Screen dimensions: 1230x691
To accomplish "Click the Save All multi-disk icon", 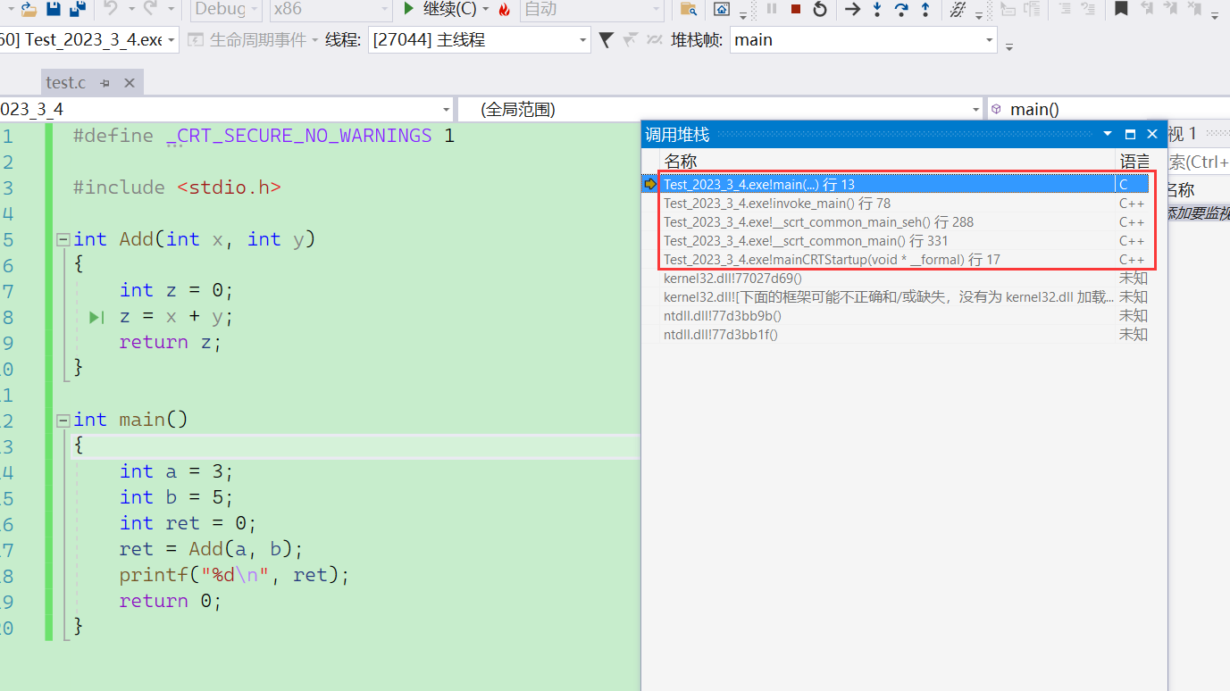I will (x=78, y=9).
